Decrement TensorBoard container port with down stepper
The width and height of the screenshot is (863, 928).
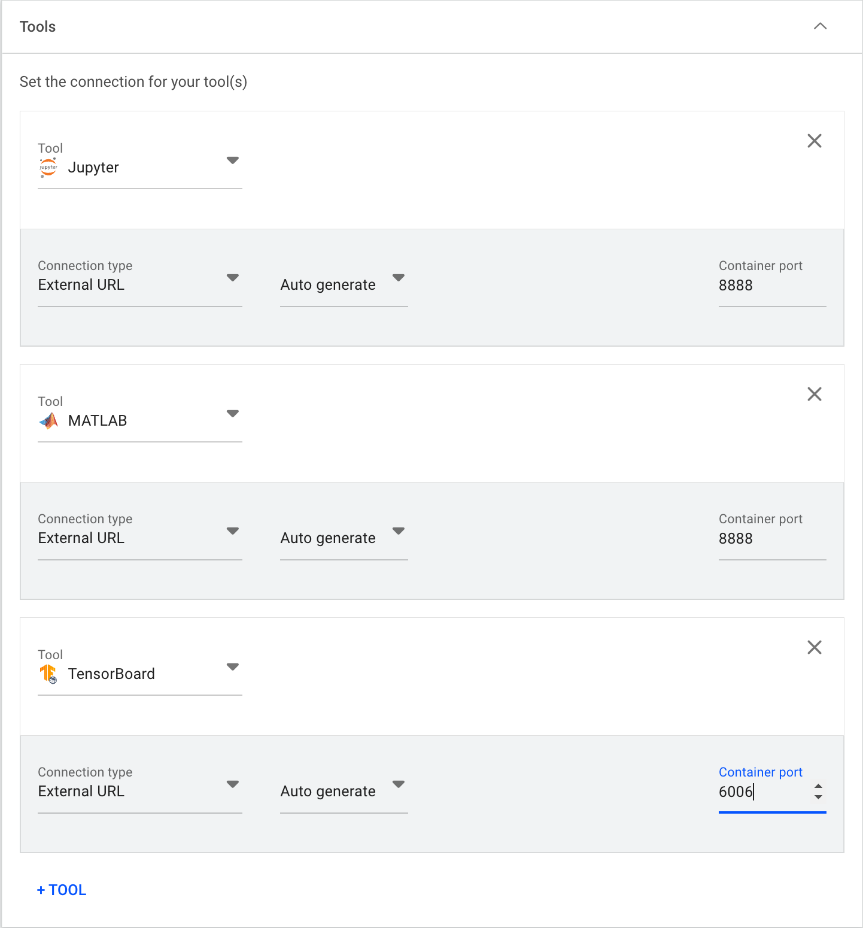pos(818,797)
